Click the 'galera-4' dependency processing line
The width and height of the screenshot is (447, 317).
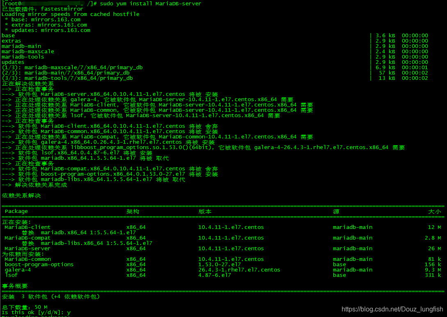tap(147, 100)
